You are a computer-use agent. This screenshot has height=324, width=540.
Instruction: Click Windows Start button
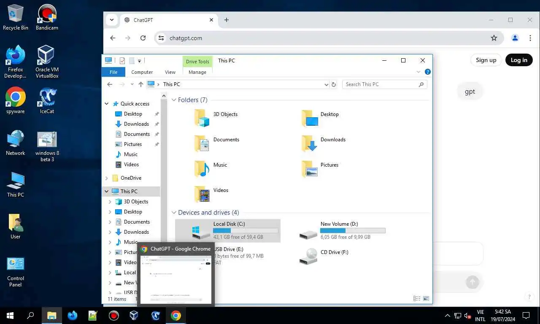[10, 315]
